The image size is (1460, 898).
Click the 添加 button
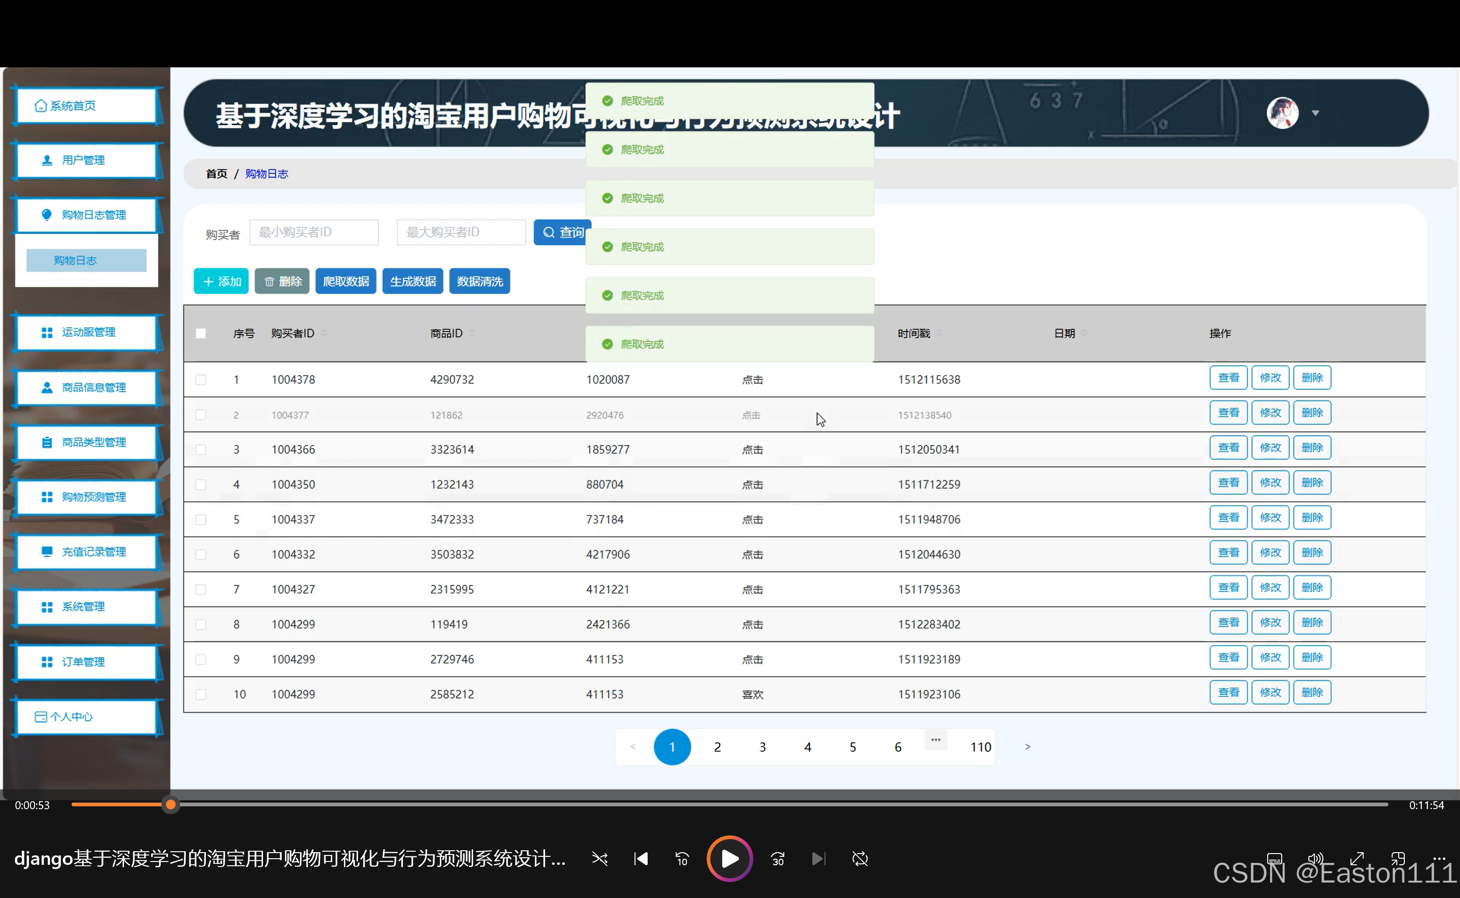(x=221, y=281)
